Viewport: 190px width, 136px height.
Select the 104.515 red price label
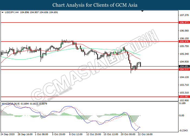184,69
